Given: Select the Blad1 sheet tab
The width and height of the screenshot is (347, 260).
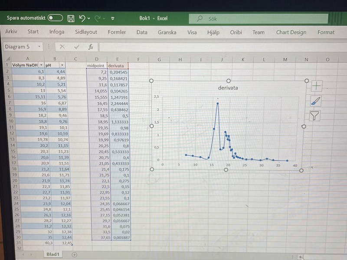Looking at the screenshot, I should 52,254.
